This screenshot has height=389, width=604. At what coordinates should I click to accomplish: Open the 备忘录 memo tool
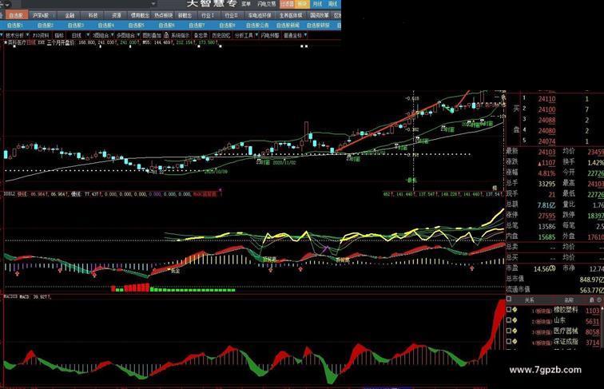click(x=201, y=35)
